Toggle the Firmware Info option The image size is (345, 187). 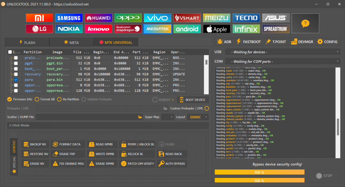click(19, 99)
